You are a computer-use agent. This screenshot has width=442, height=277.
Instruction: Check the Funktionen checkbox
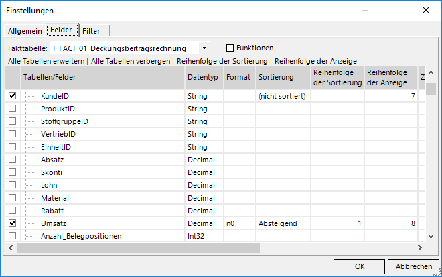click(230, 48)
